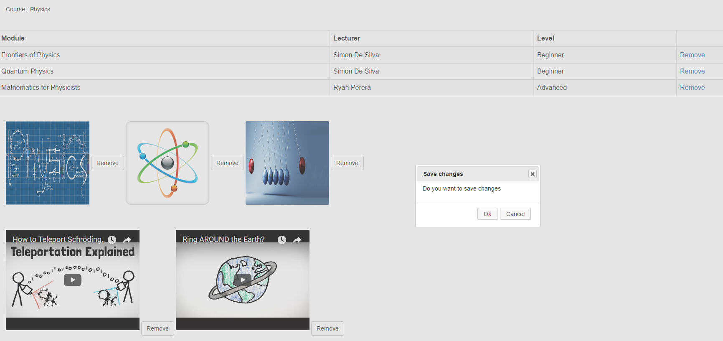
Task: Play the Teleportation Explained video
Action: coord(73,280)
